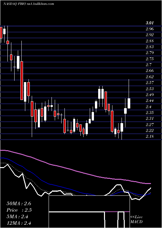Click the <<Live MACD label

coord(136,219)
